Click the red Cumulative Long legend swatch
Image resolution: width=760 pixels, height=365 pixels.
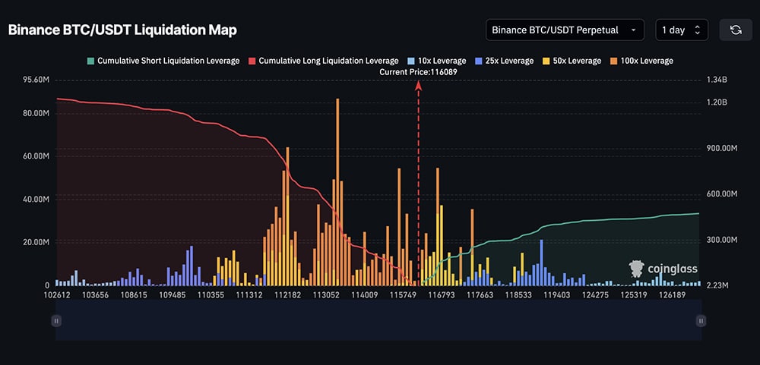[x=264, y=61]
